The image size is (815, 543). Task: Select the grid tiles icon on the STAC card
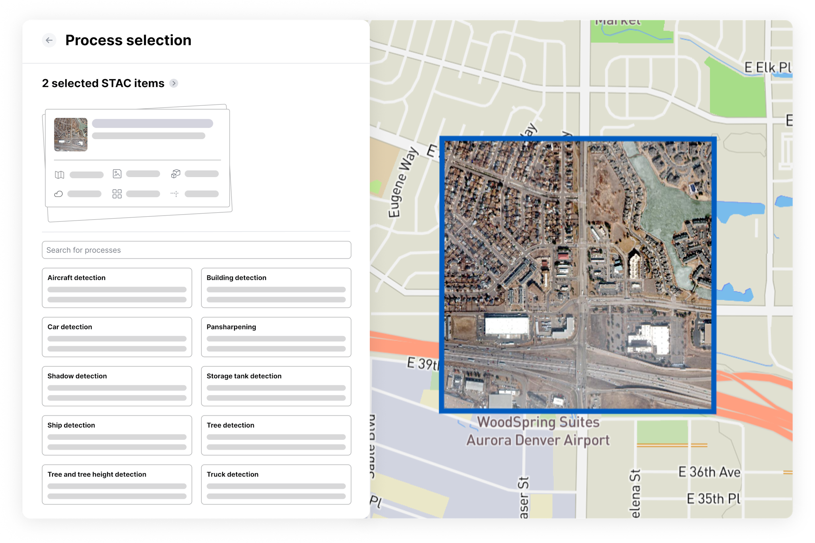click(117, 194)
